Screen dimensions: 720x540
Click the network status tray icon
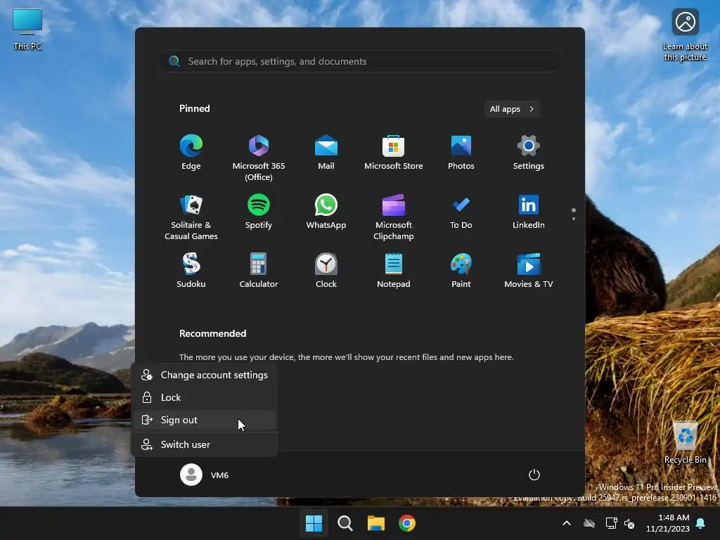tap(611, 523)
